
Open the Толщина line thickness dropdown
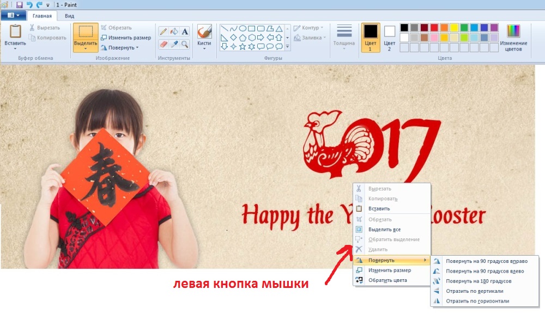click(344, 37)
